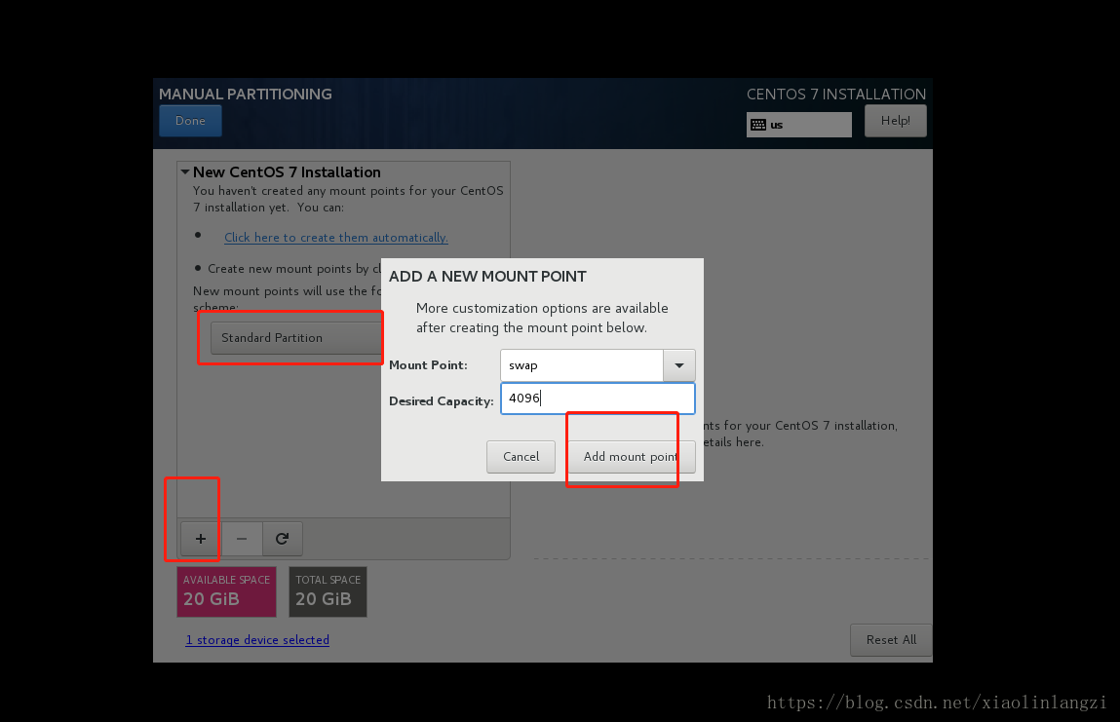Follow the create them automatically link
This screenshot has width=1120, height=722.
[x=335, y=238]
